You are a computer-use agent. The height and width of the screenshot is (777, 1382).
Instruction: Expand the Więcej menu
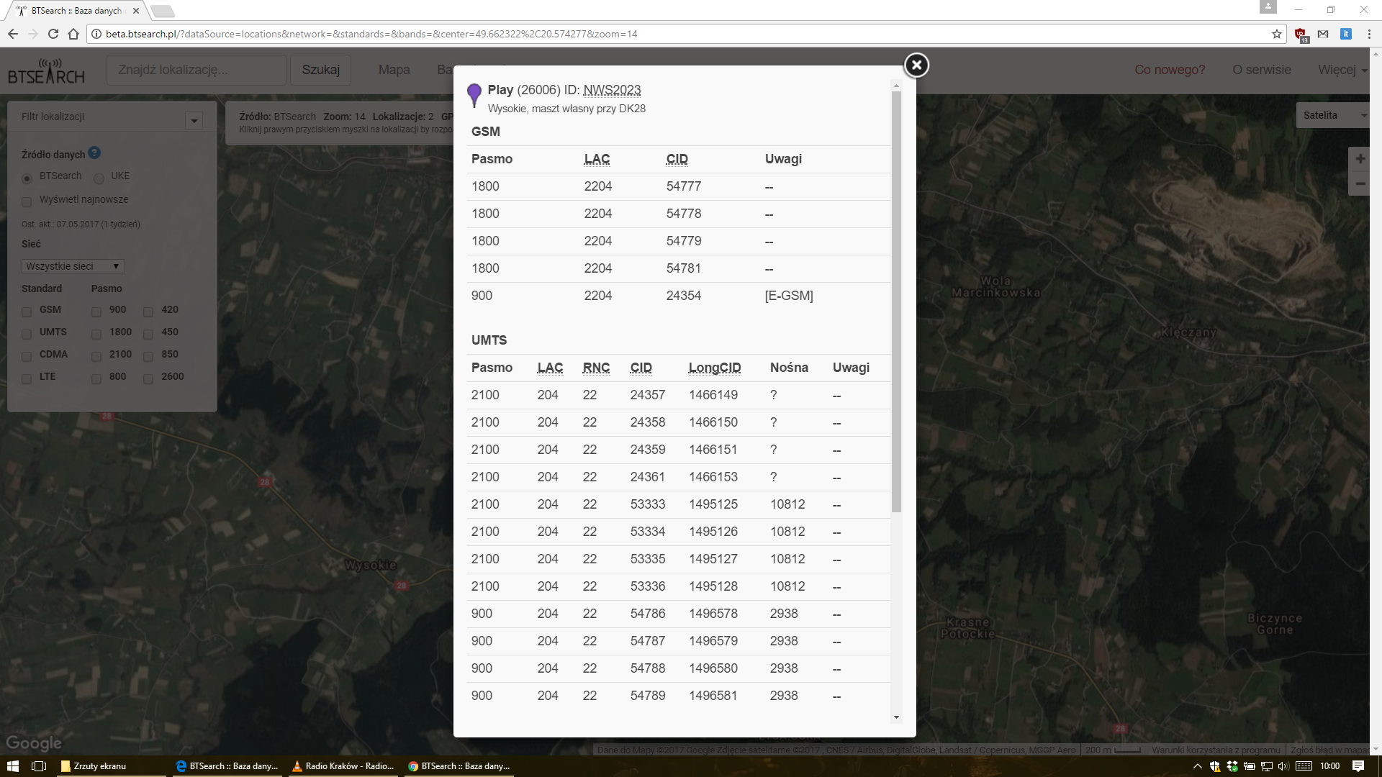[x=1342, y=70]
